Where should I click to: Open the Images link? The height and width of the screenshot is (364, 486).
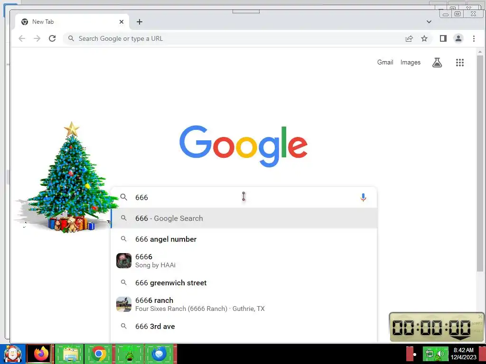pos(411,62)
